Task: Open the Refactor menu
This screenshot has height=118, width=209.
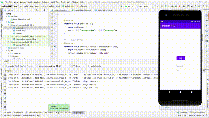Action: (45, 2)
